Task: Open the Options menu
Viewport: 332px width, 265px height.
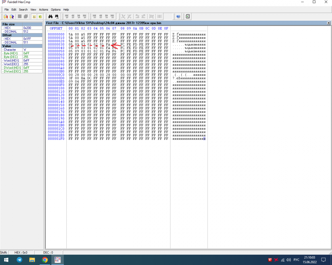Action: click(x=56, y=10)
